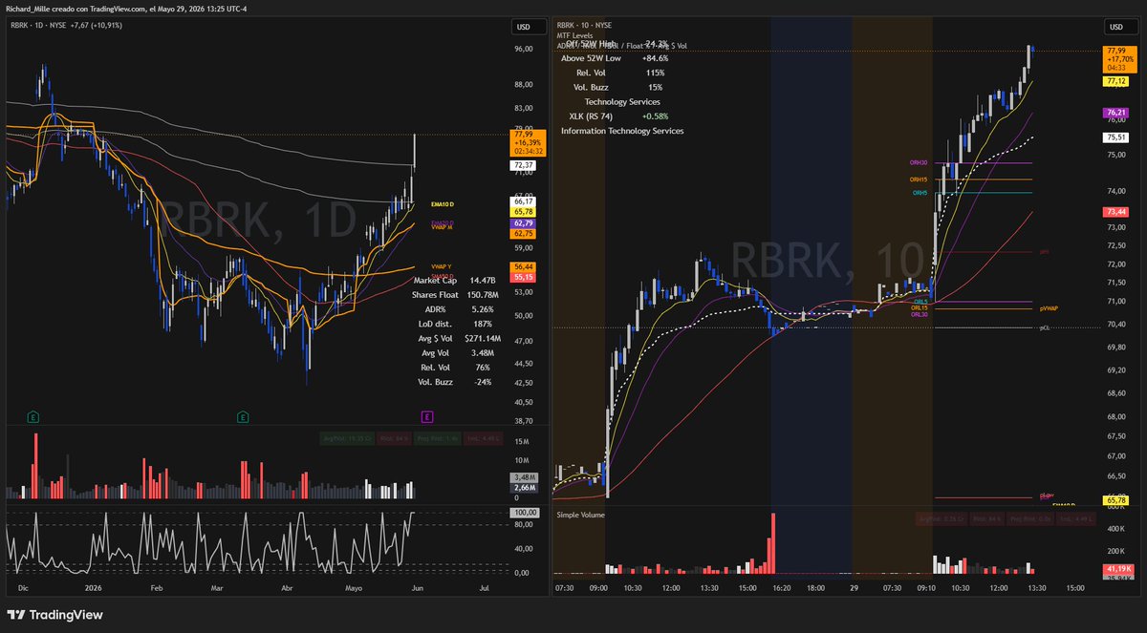The image size is (1147, 633).
Task: Click the red 55,15 price tag
Action: click(523, 277)
